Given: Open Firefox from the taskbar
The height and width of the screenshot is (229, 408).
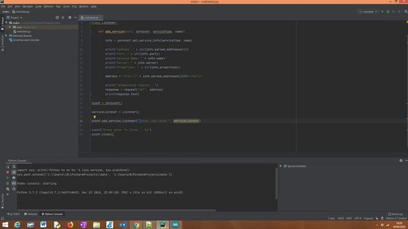Looking at the screenshot, I should pyautogui.click(x=70, y=225).
